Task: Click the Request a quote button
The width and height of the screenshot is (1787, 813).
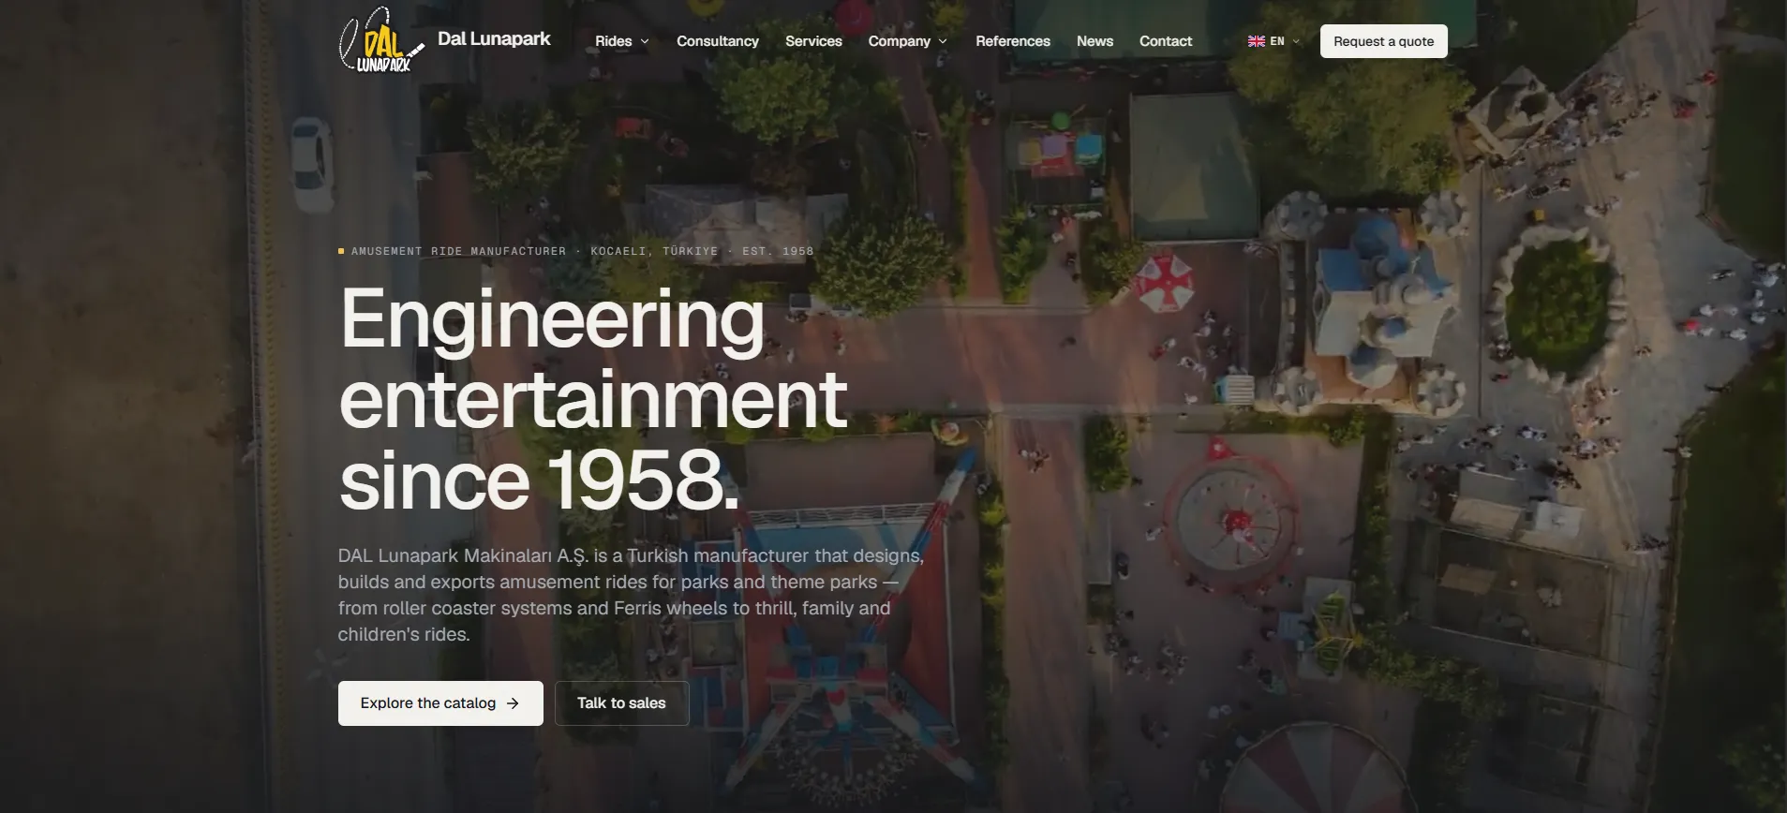Action: point(1383,41)
